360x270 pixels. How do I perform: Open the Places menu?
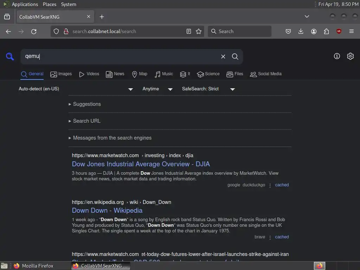tap(50, 4)
